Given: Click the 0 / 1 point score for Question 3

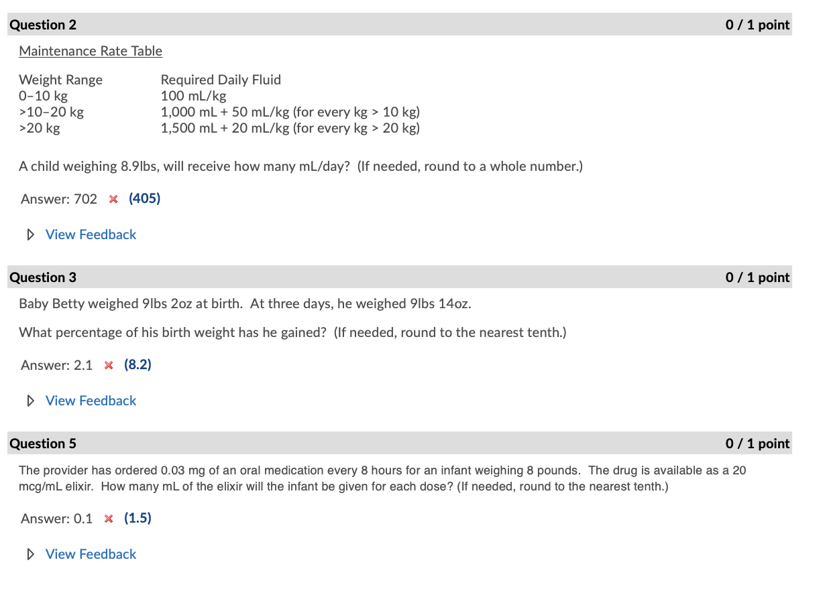Looking at the screenshot, I should [x=757, y=277].
